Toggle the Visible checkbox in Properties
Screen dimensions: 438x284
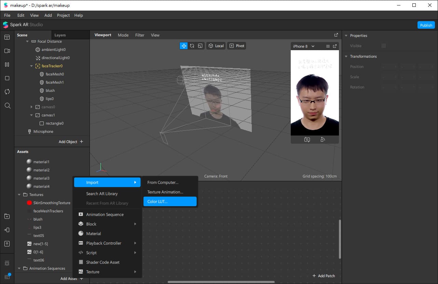[x=384, y=46]
